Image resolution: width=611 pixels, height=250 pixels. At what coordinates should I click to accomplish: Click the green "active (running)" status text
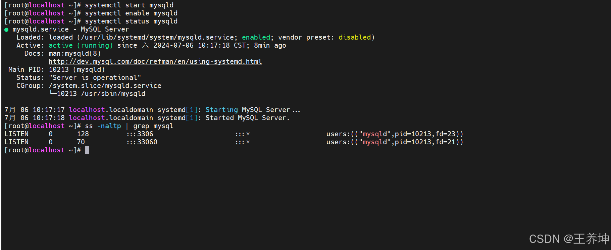pos(81,45)
